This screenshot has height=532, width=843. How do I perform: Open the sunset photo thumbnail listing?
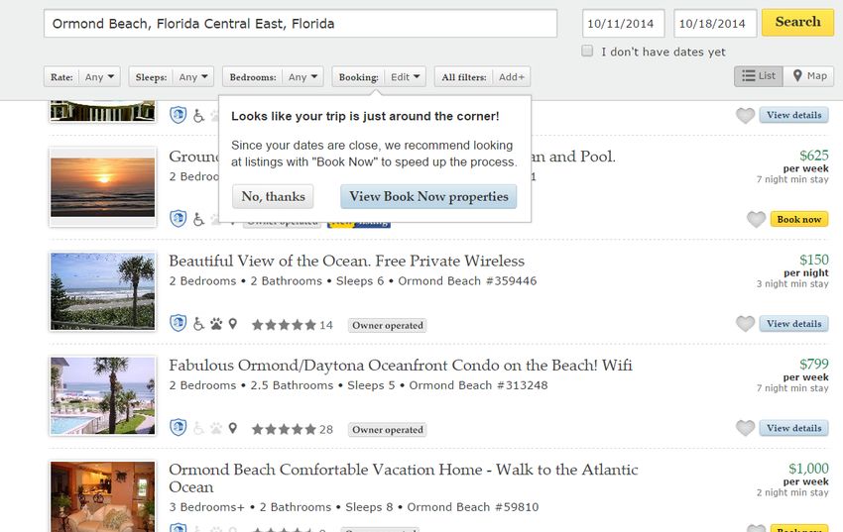103,187
